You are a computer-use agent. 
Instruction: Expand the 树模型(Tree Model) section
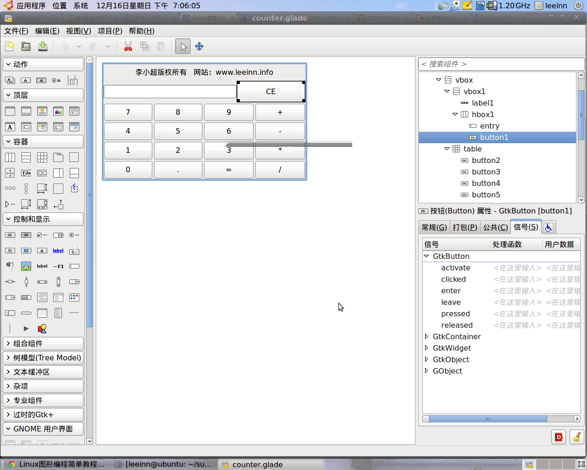coord(43,358)
